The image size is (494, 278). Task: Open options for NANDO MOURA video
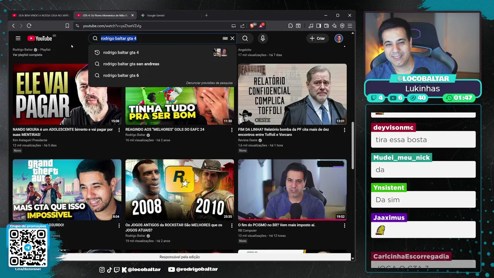tap(119, 130)
